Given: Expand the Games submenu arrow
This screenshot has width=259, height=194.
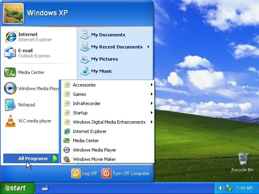Looking at the screenshot, I should (152, 94).
